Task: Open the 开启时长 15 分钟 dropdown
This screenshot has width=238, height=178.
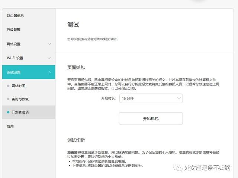Action: [151, 99]
